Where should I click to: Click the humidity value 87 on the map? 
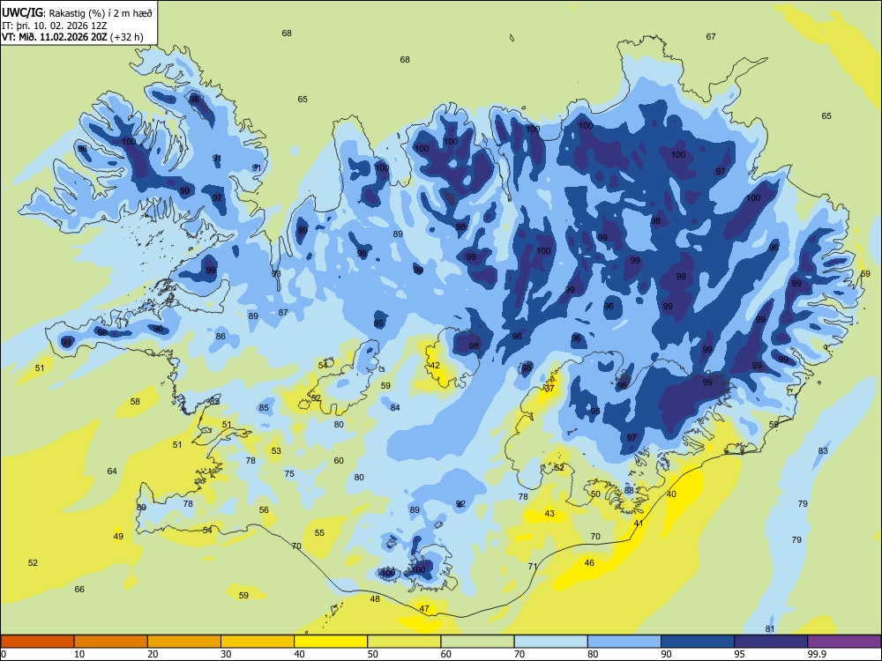tap(283, 313)
